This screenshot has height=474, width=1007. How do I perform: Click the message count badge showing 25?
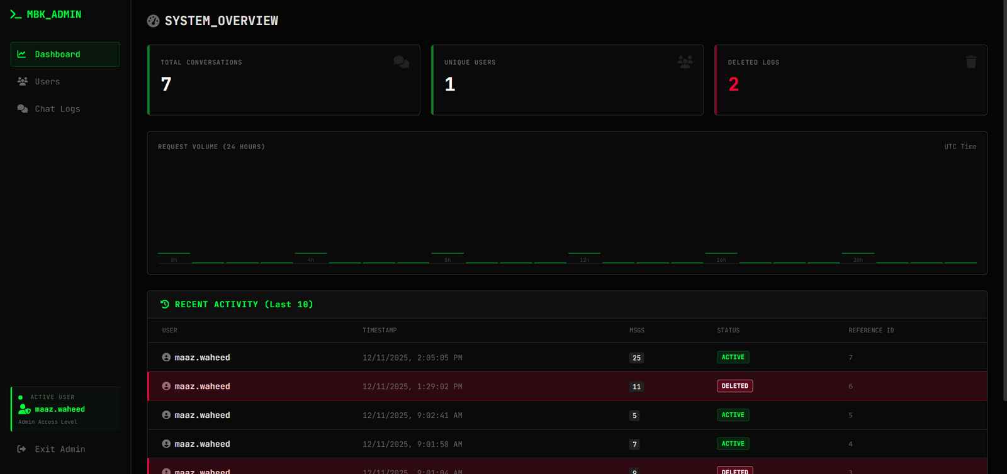point(636,358)
